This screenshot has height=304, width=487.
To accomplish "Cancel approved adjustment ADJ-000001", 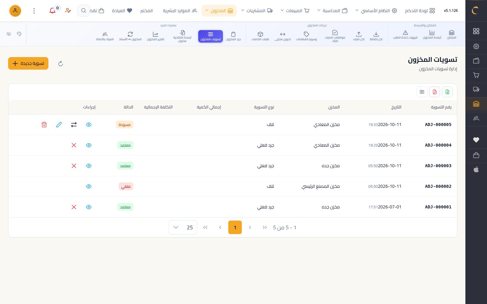I will [74, 207].
